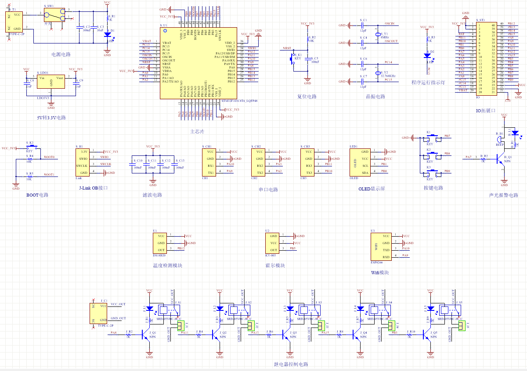Click the "串口电路" label
This screenshot has height=371, width=527.
pos(268,190)
